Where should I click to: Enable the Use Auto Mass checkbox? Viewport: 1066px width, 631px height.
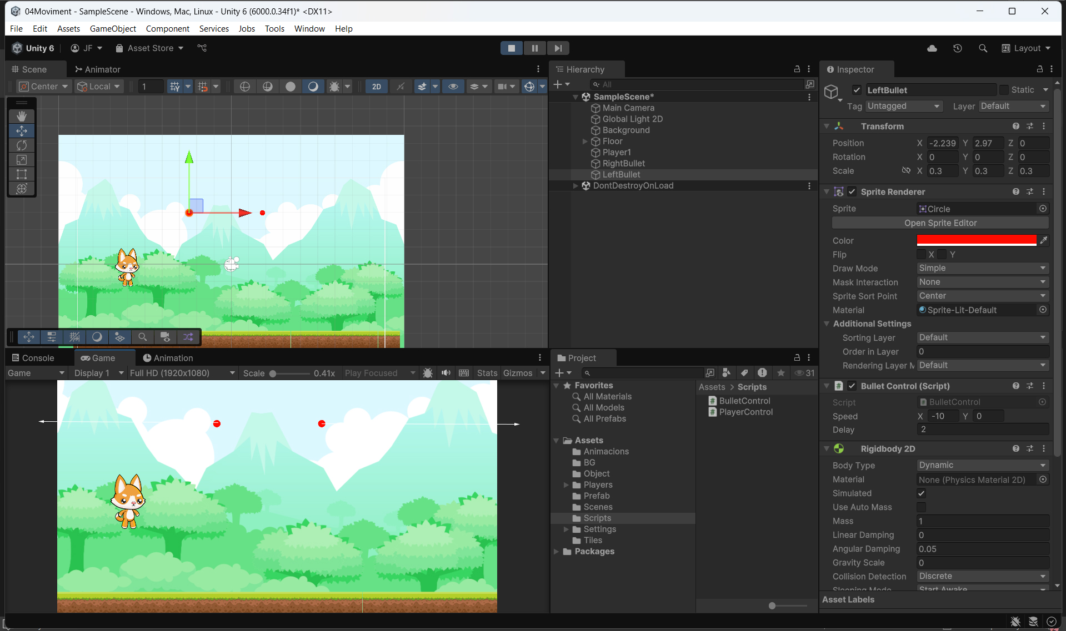click(x=921, y=507)
